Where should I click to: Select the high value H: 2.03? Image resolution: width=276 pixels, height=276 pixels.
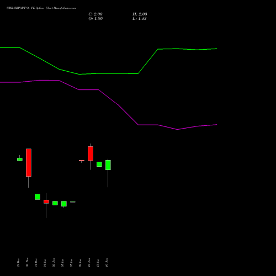coord(140,14)
